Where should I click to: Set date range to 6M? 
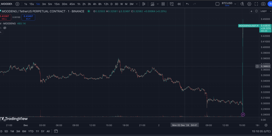24,131
